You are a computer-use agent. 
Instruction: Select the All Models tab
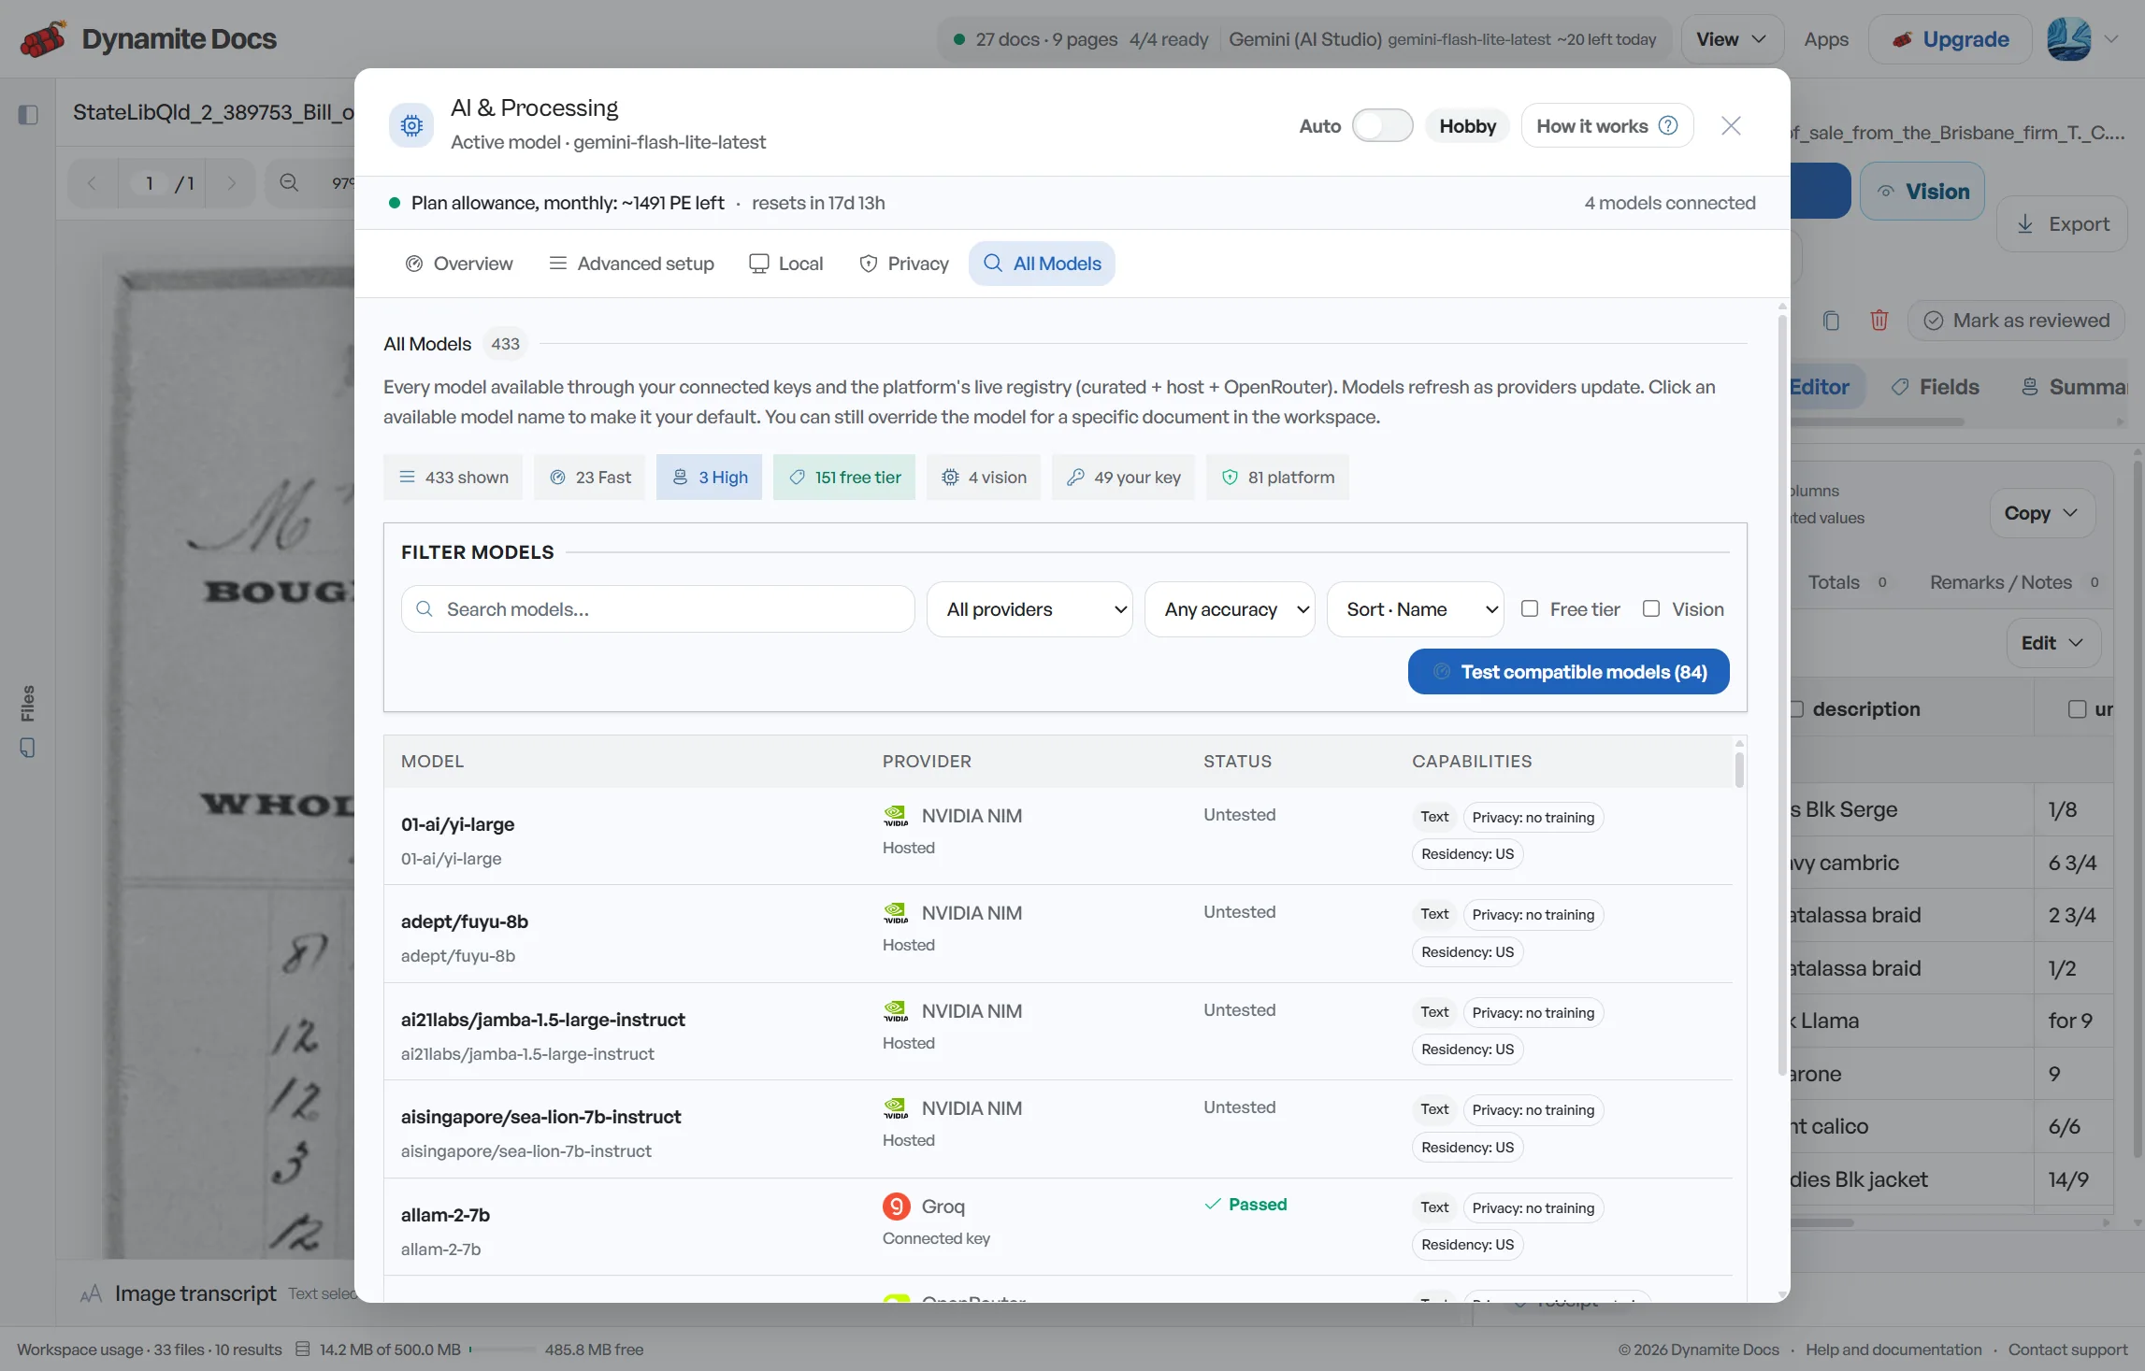click(1042, 264)
